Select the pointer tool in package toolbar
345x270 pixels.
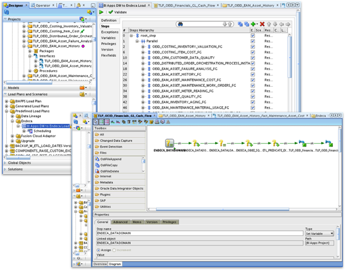tap(95, 122)
